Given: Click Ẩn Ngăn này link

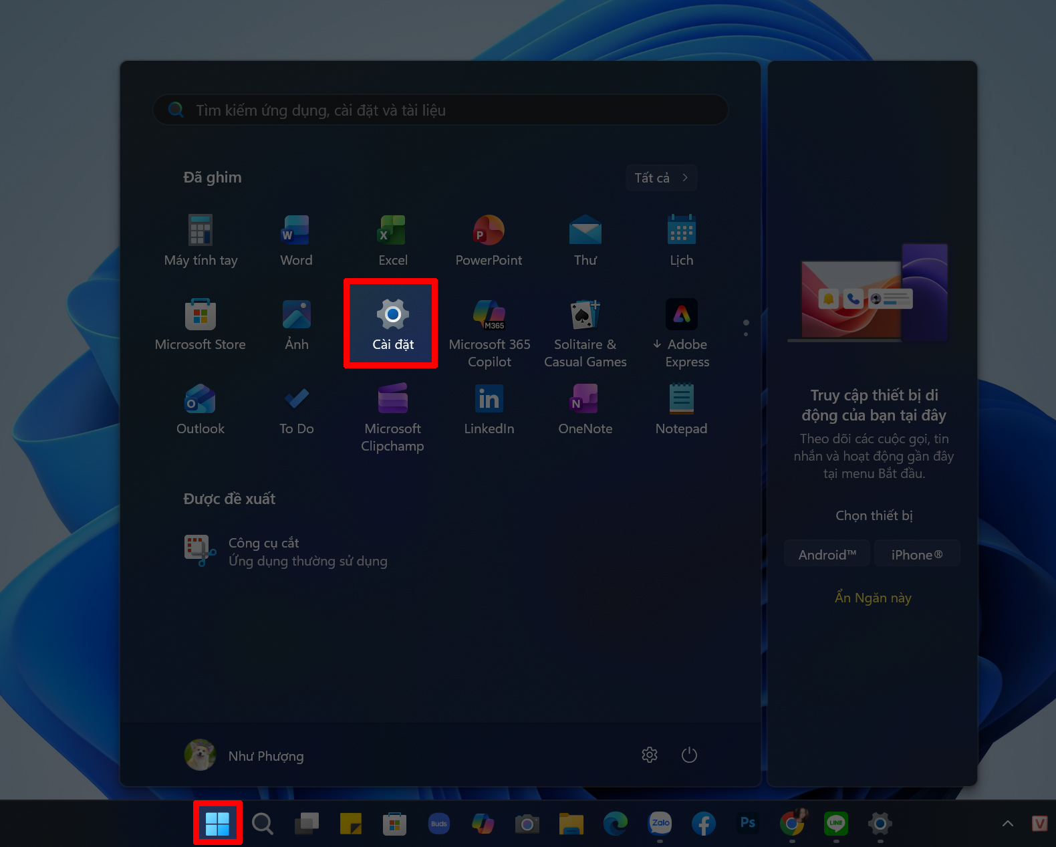Looking at the screenshot, I should [x=873, y=598].
